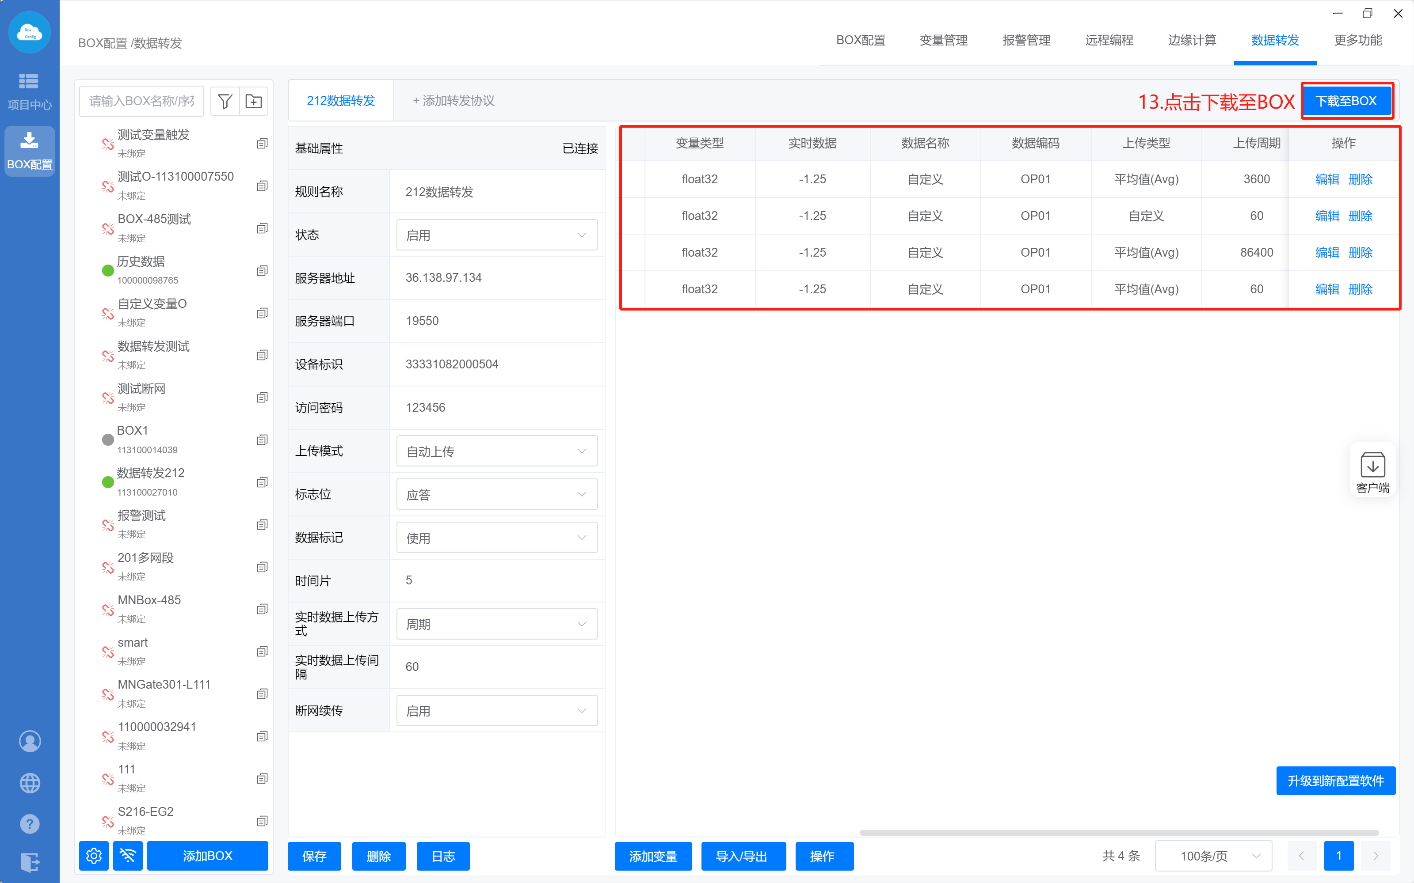The width and height of the screenshot is (1414, 883).
Task: Click the 下载至BOX button
Action: pyautogui.click(x=1345, y=101)
